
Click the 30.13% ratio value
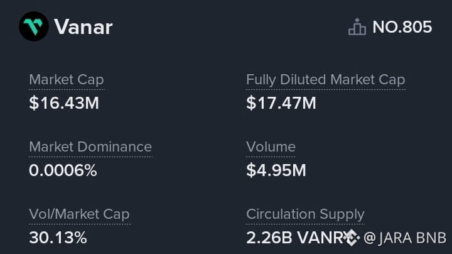[x=58, y=238]
